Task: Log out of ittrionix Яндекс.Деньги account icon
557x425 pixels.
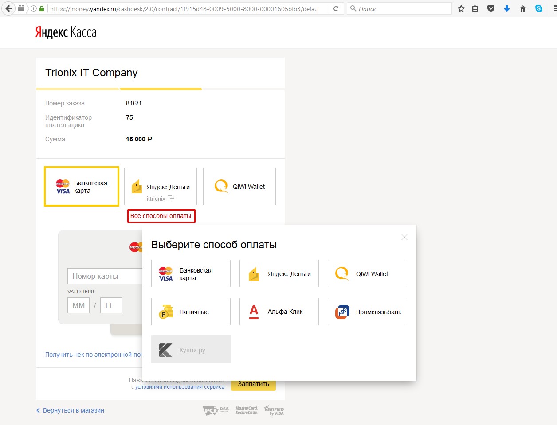Action: tap(171, 199)
